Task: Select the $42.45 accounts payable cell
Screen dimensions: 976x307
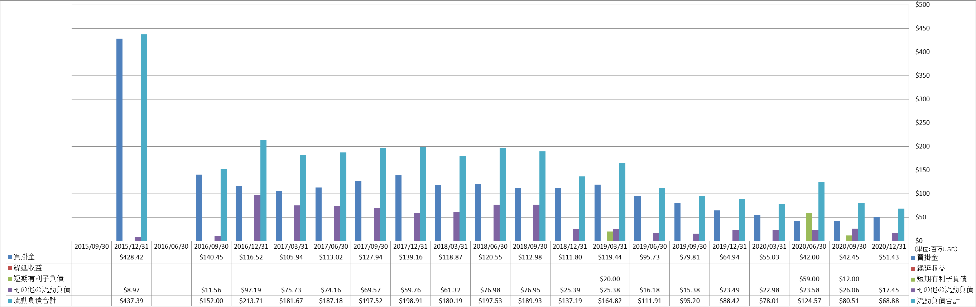Action: tap(849, 257)
